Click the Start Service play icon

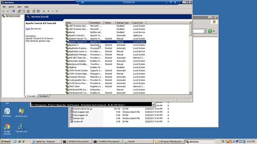pyautogui.click(x=44, y=11)
